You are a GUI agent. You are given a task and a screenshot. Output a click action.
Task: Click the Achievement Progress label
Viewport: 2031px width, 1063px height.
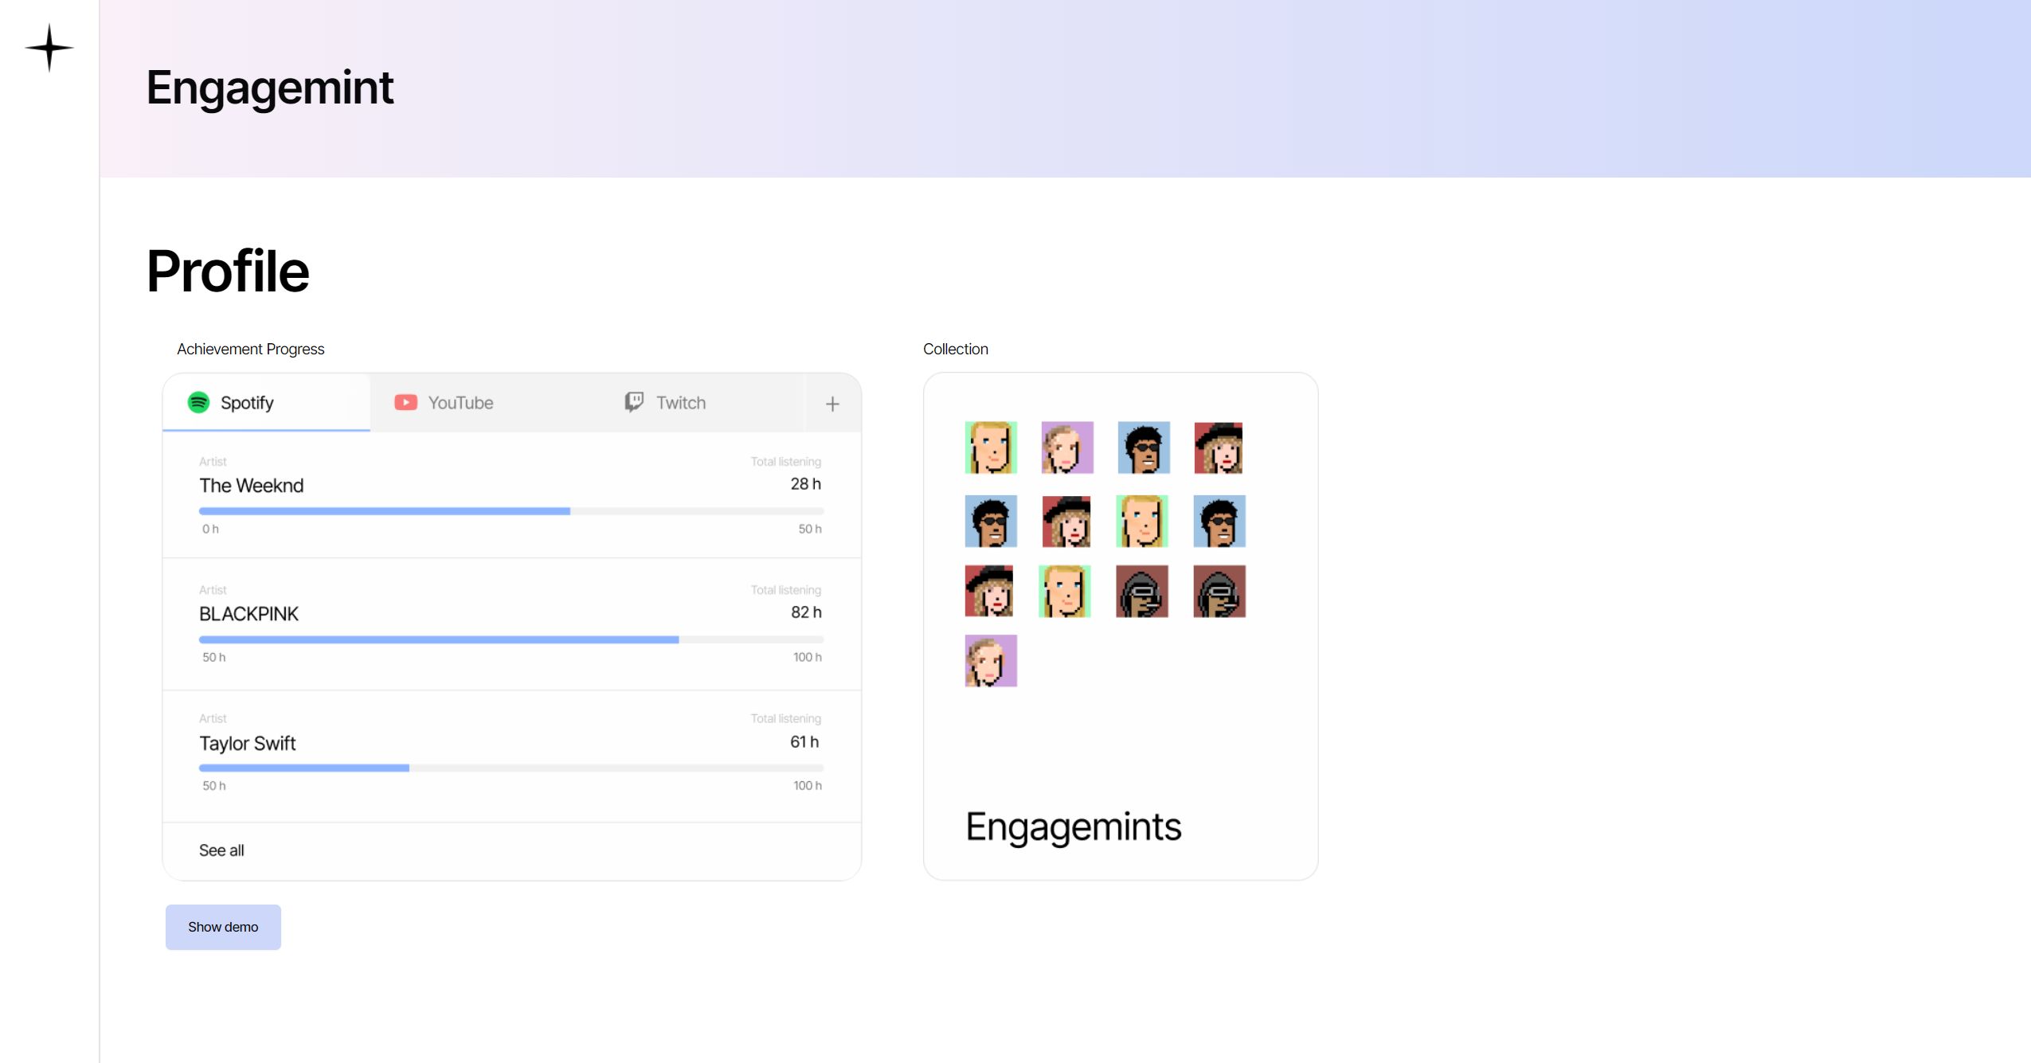click(x=250, y=349)
